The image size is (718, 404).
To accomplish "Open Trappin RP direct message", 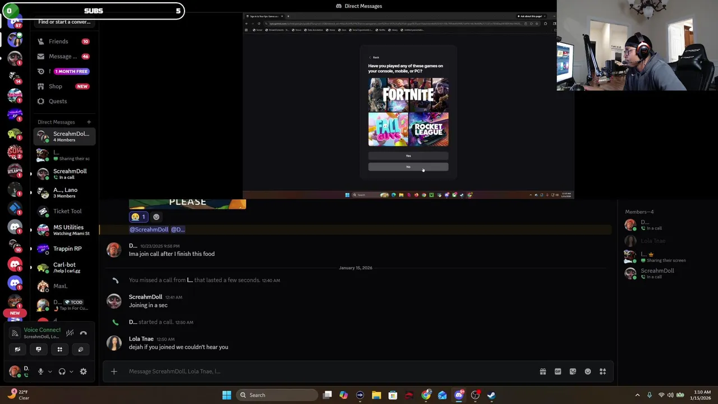I will point(65,249).
